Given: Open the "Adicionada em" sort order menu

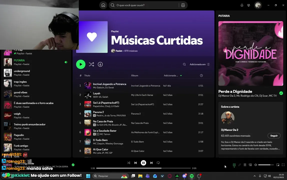Looking at the screenshot, I should click(200, 64).
